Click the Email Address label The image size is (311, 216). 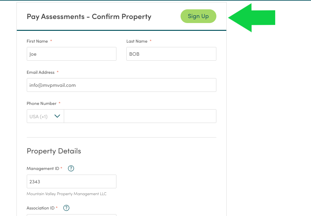coord(41,73)
